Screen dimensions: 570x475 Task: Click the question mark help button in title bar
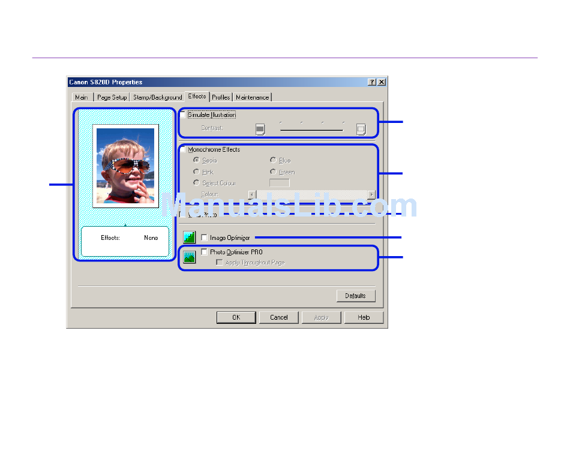pyautogui.click(x=371, y=82)
